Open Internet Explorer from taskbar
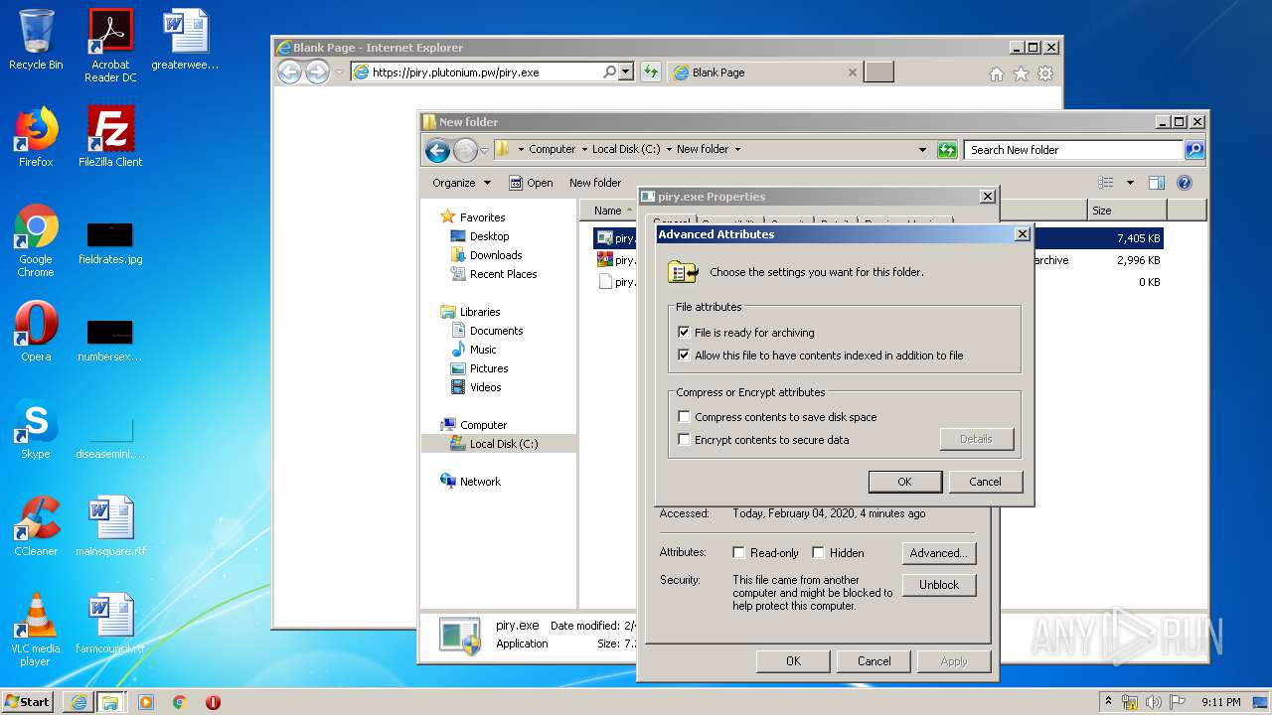Viewport: 1272px width, 715px height. 79,702
